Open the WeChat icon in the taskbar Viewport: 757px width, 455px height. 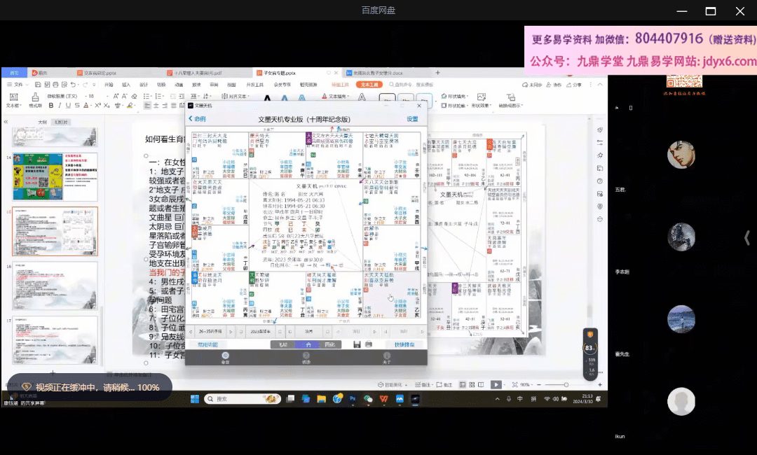pyautogui.click(x=369, y=398)
